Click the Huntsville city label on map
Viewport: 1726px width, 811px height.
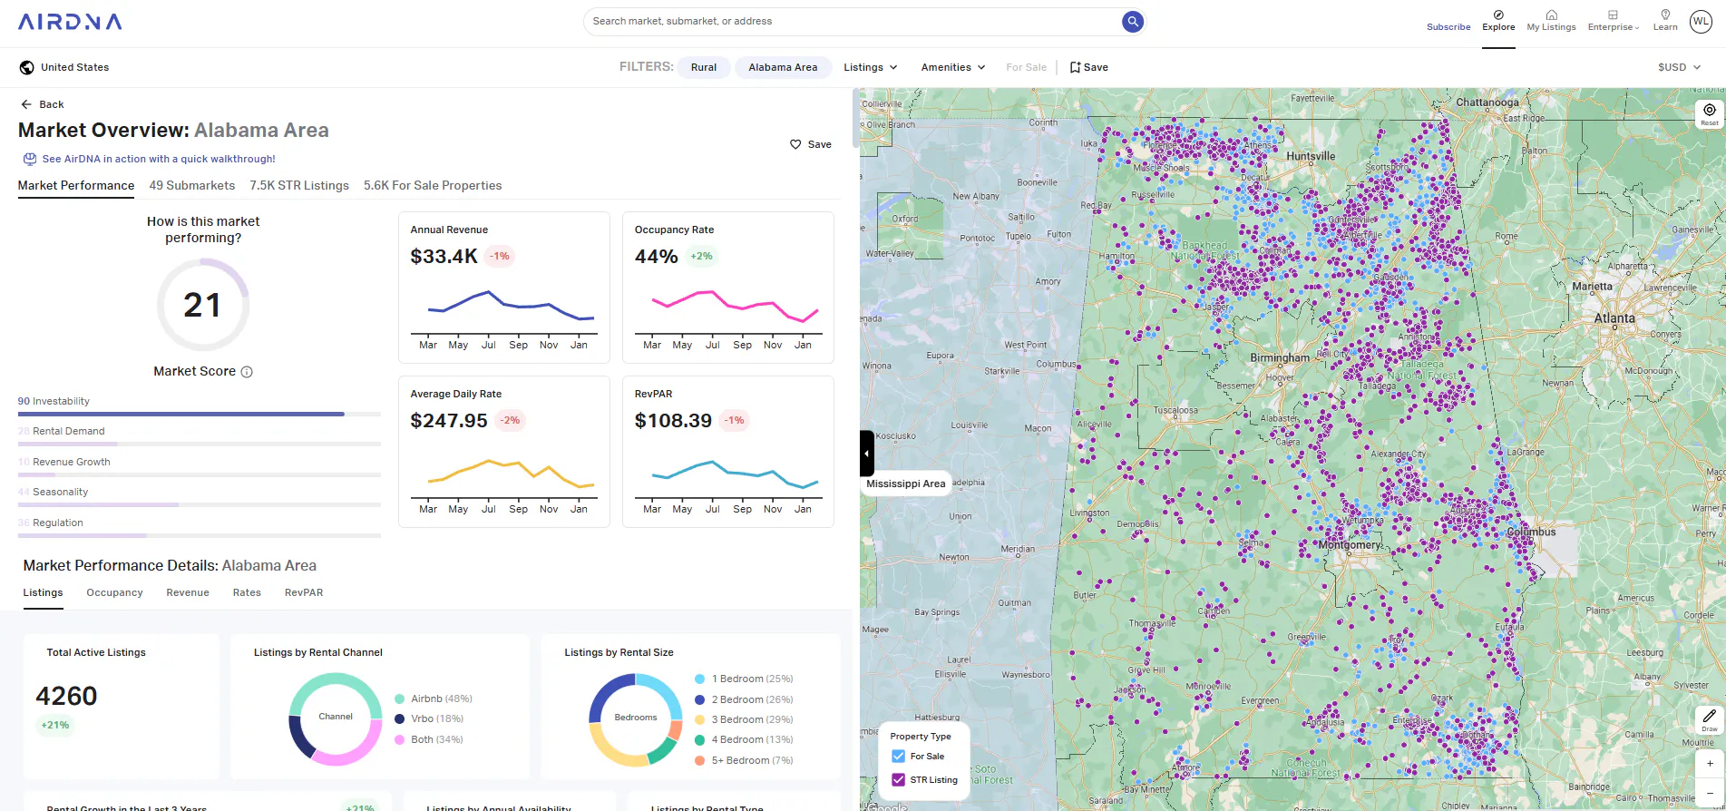click(1311, 156)
